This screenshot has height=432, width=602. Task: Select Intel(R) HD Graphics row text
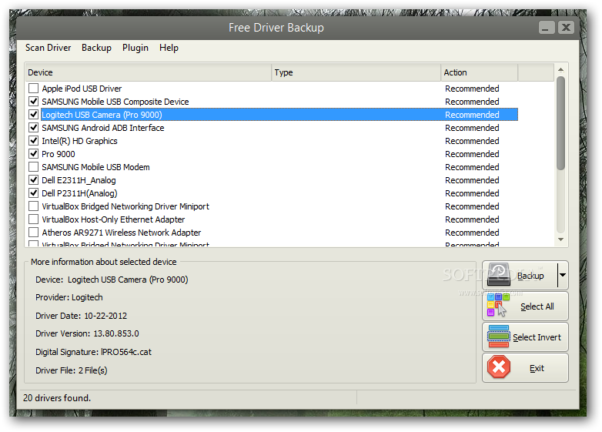tap(79, 141)
